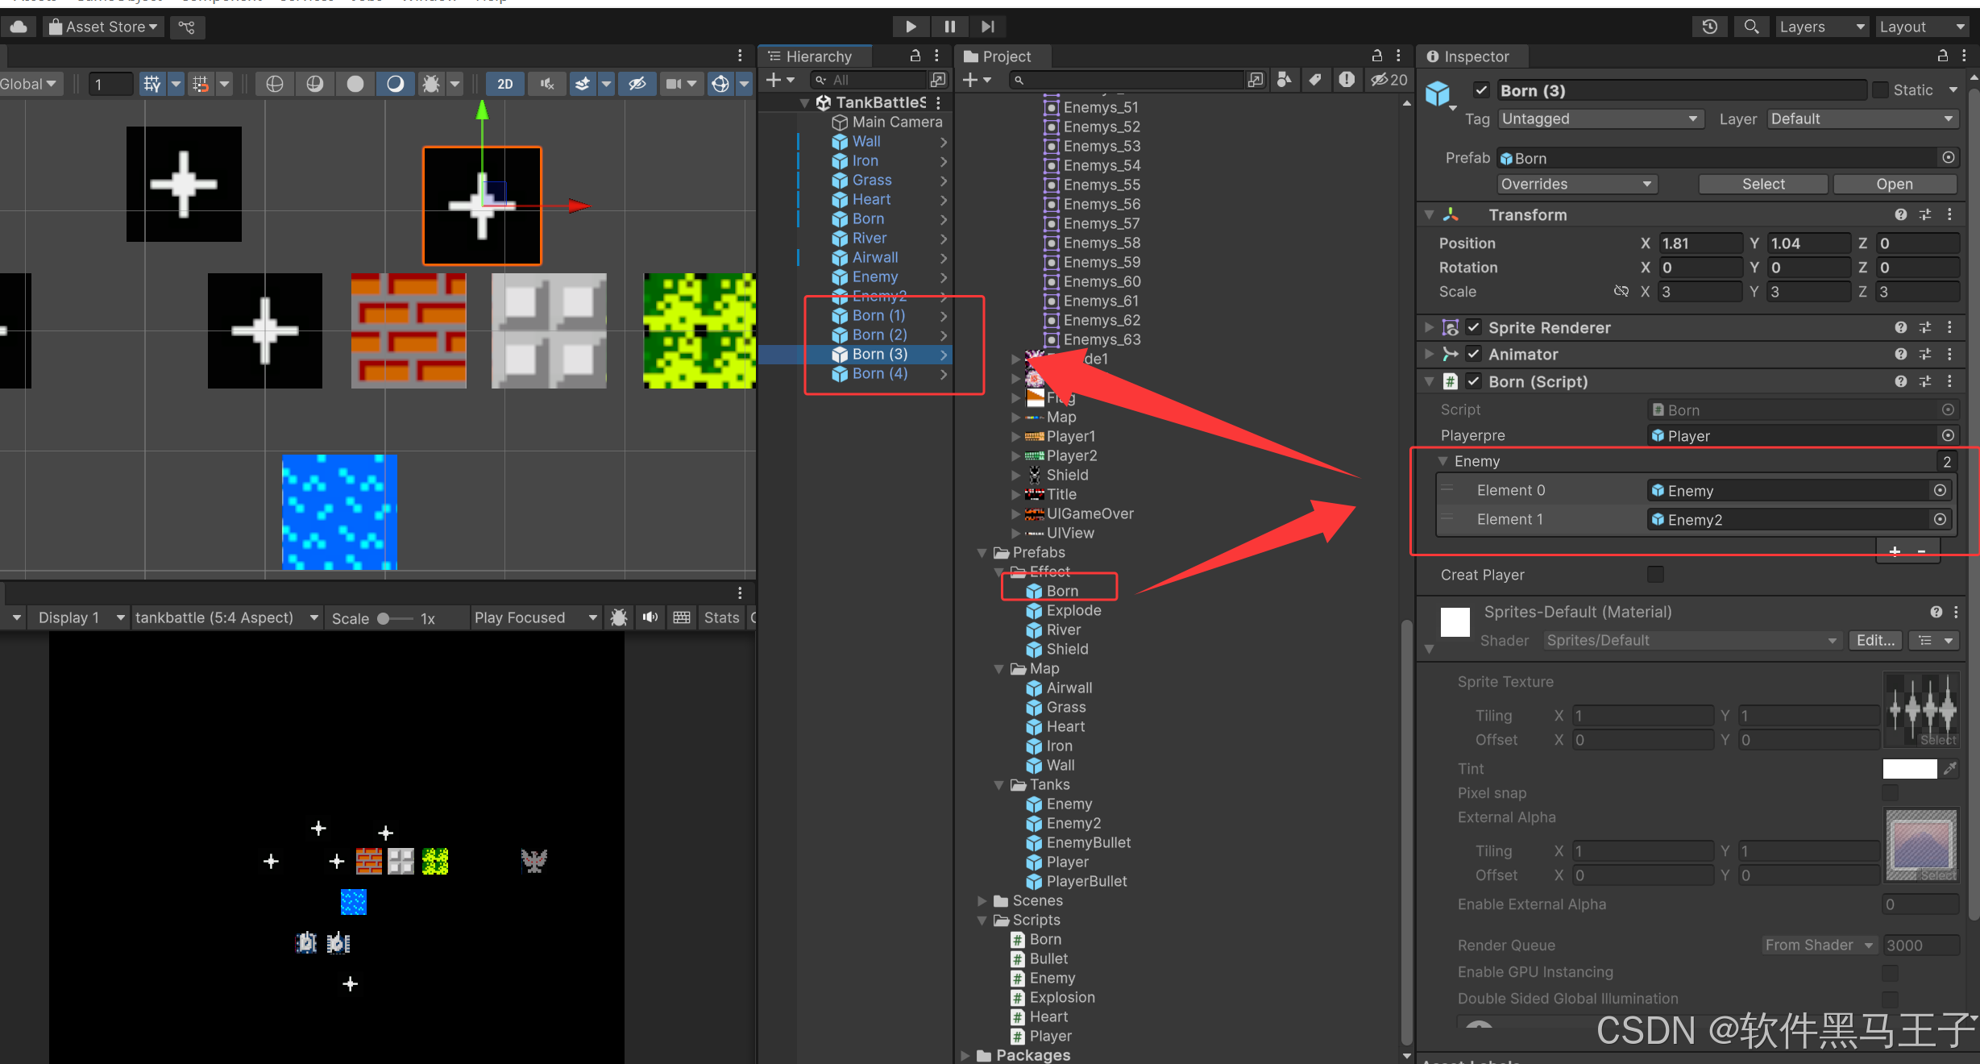
Task: Switch to the Hierarchy tab
Action: (818, 56)
